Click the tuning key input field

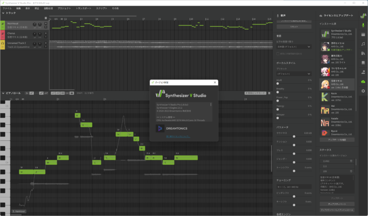tap(294, 187)
